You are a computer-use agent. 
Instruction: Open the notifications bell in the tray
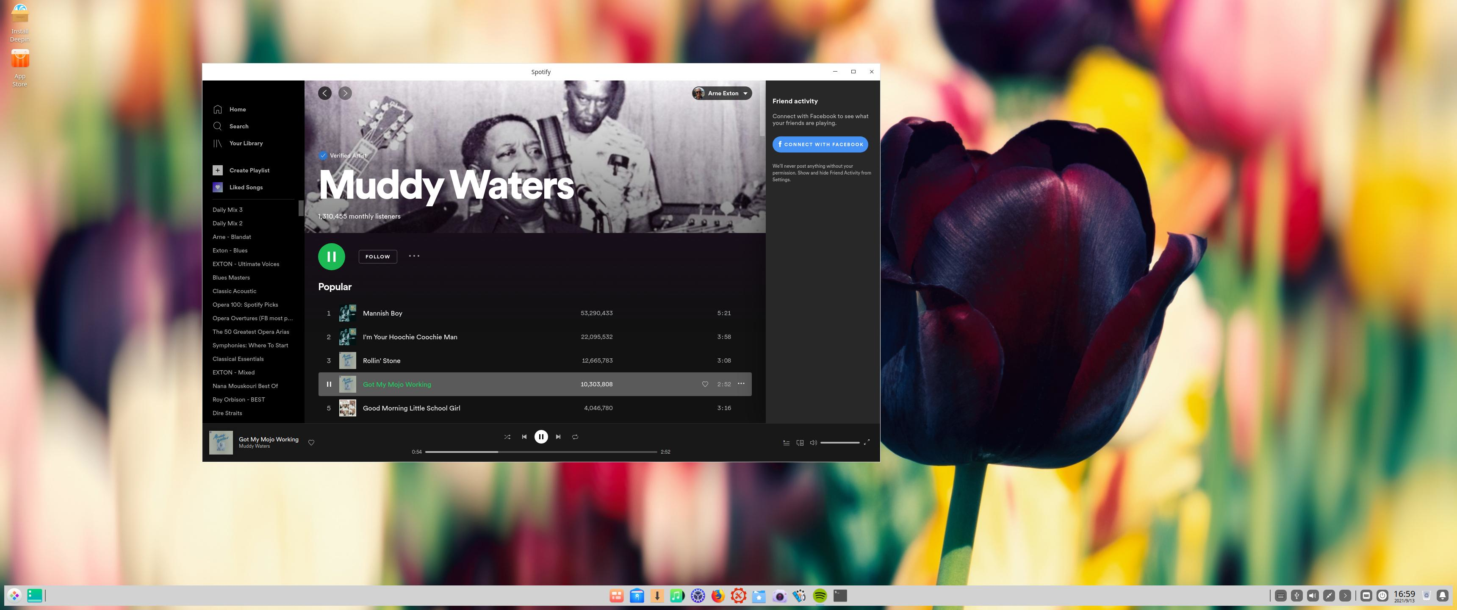click(x=1442, y=595)
